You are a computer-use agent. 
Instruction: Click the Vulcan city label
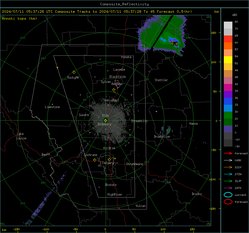pyautogui.click(x=141, y=206)
